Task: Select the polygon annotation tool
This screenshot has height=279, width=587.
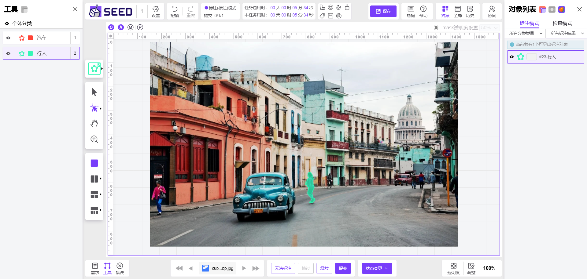Action: [x=94, y=69]
